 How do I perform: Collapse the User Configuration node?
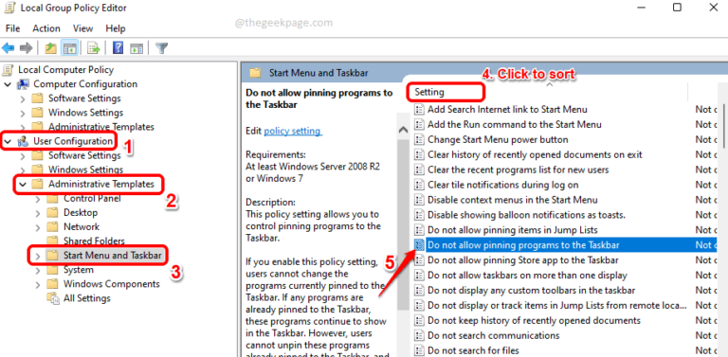coord(8,141)
